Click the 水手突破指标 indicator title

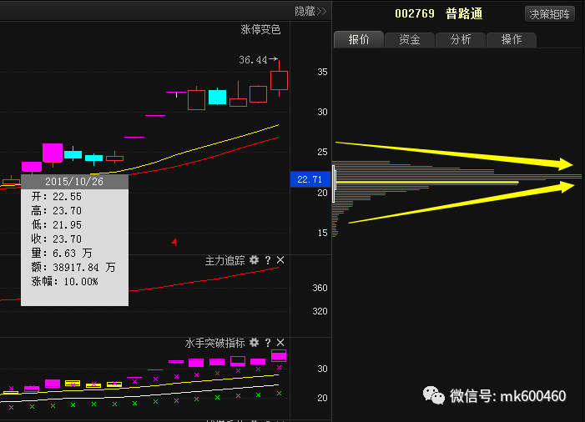214,343
